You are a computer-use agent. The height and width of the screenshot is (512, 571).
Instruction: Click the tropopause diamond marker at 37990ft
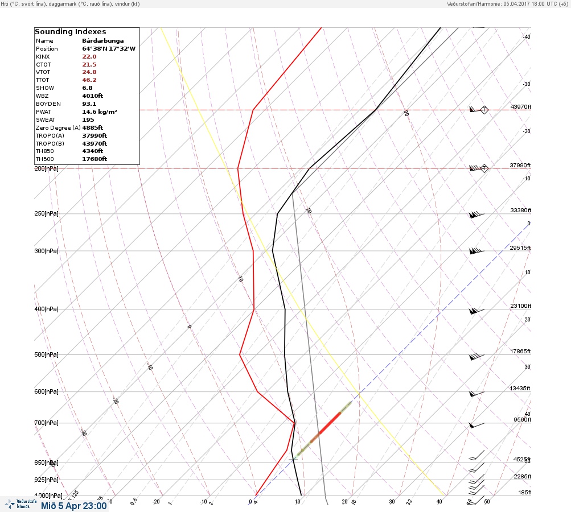pos(484,168)
